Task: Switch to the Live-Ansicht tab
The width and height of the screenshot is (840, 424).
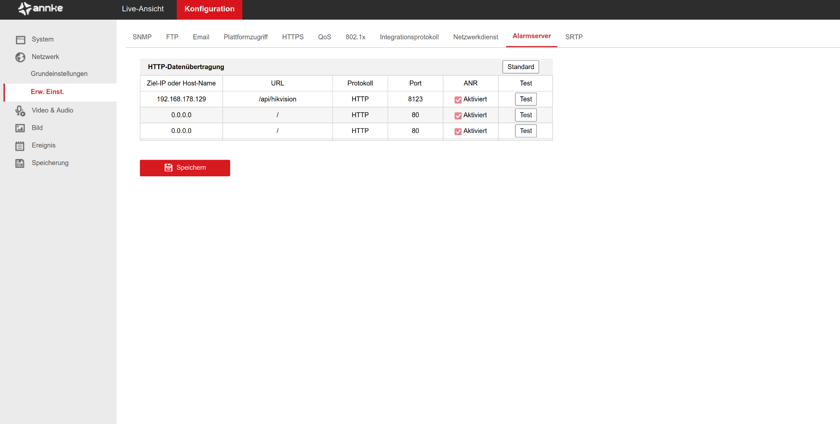Action: click(x=143, y=9)
